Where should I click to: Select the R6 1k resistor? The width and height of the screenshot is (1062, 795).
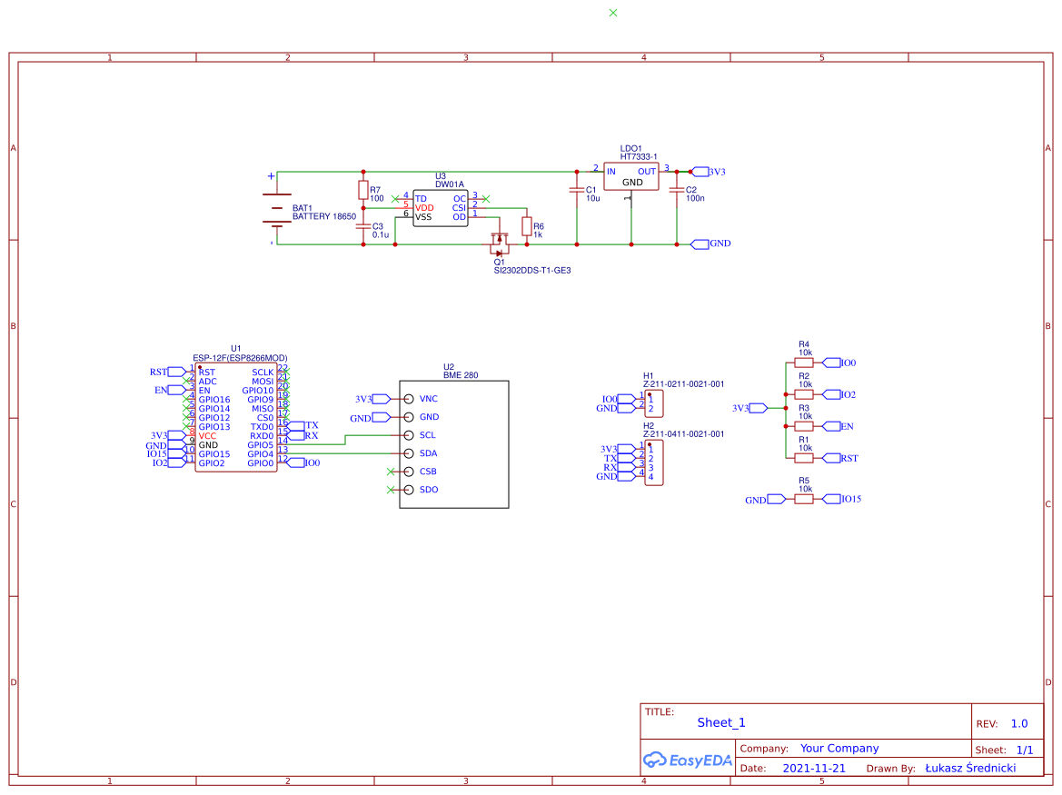(526, 226)
